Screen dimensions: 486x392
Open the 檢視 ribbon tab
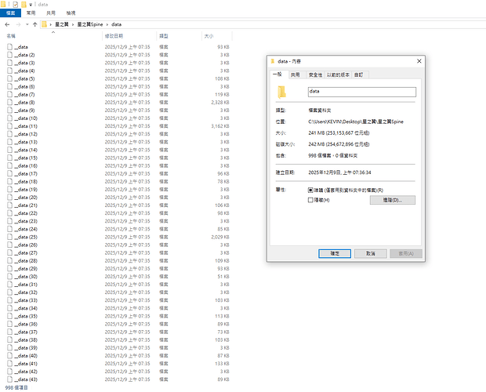point(71,13)
